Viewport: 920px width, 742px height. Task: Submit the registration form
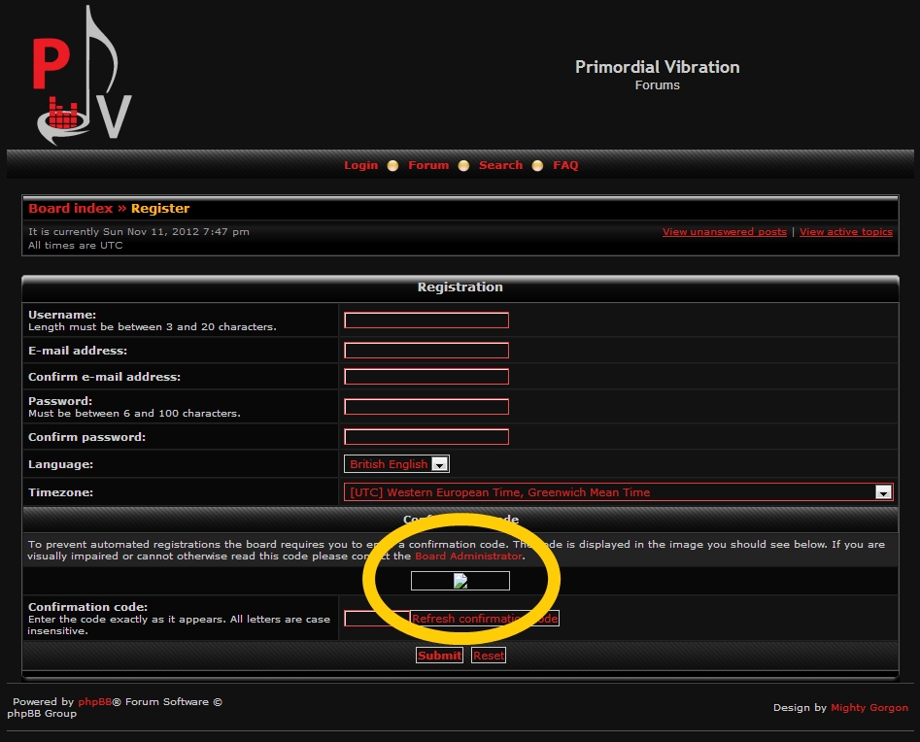point(439,656)
